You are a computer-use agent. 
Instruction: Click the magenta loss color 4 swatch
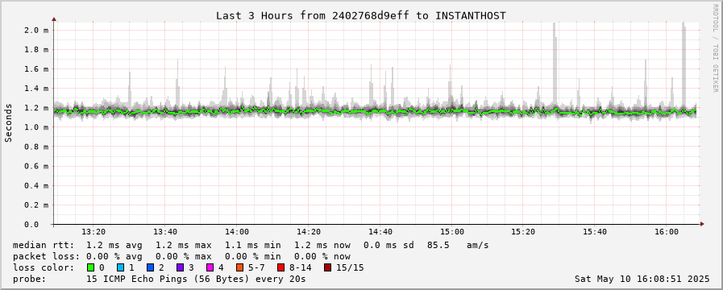click(x=210, y=267)
